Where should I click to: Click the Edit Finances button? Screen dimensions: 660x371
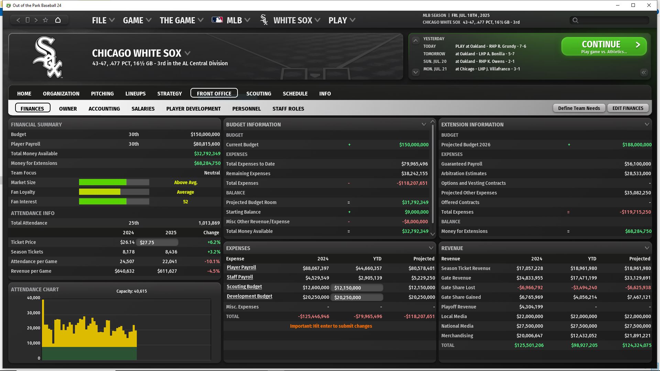pyautogui.click(x=628, y=108)
